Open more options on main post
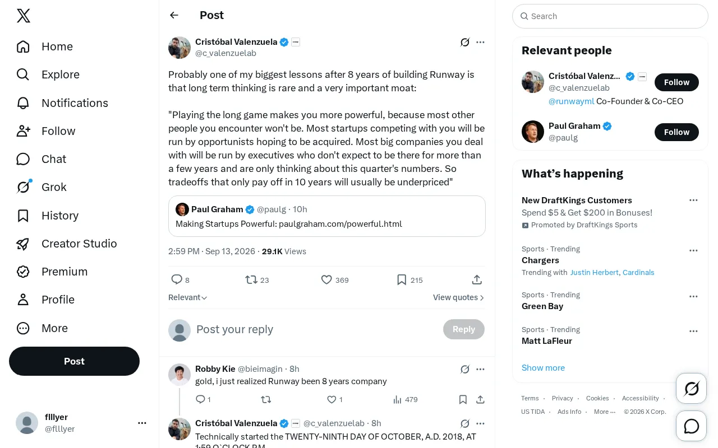 [480, 42]
